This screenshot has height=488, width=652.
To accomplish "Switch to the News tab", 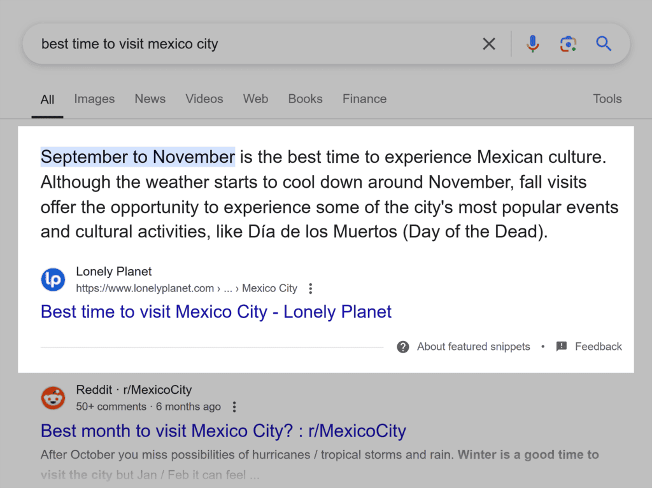I will pos(150,99).
